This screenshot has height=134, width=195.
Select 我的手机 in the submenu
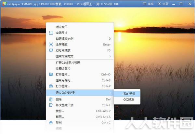coord(127,94)
